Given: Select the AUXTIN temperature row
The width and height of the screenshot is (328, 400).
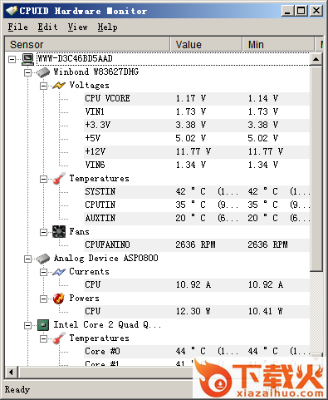Looking at the screenshot, I should (x=197, y=218).
